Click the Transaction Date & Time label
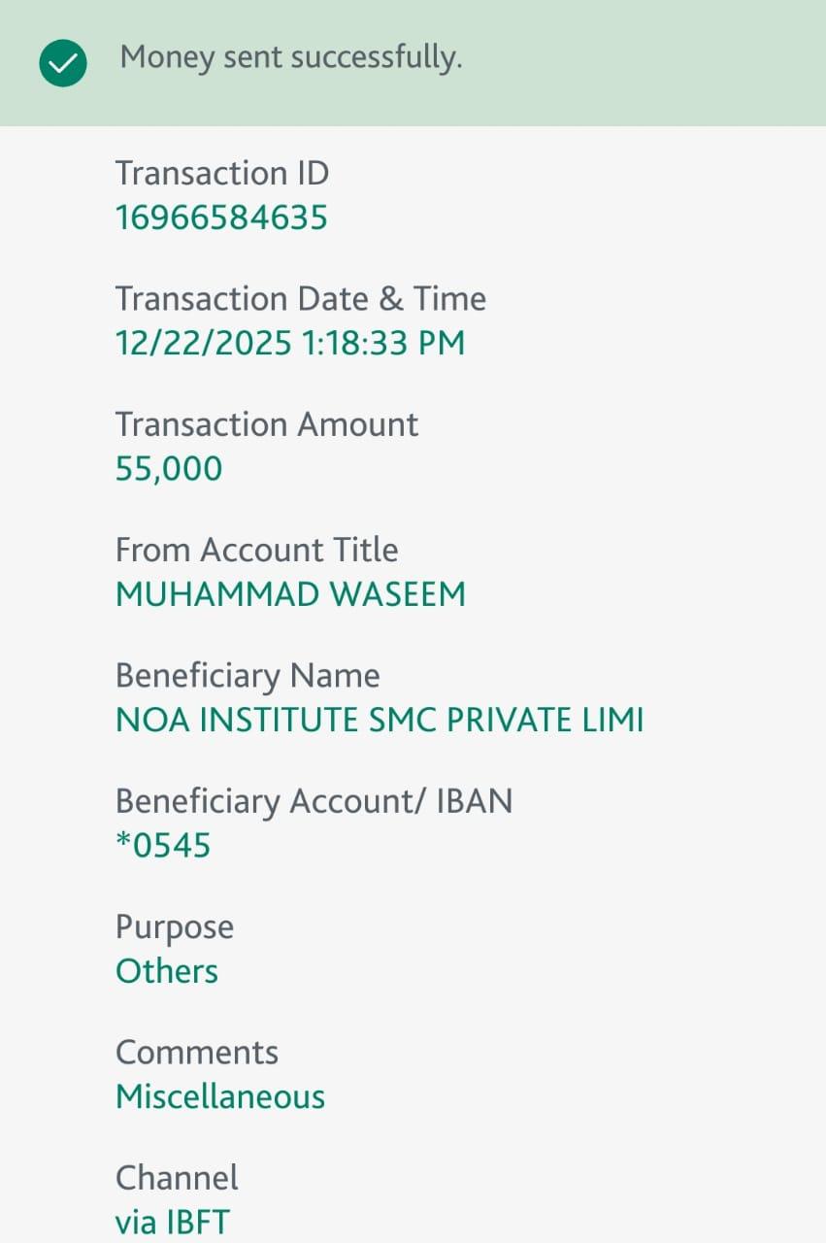Viewport: 826px width, 1243px height. coord(300,299)
